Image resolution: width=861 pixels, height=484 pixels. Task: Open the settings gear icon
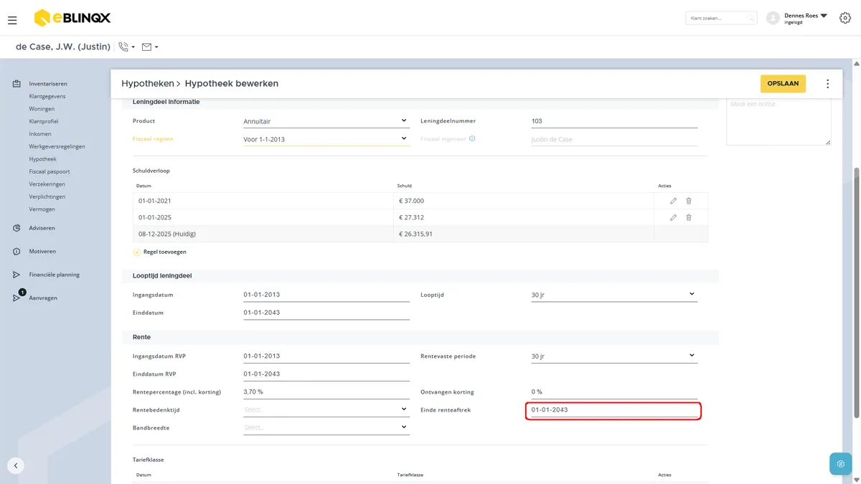click(844, 18)
